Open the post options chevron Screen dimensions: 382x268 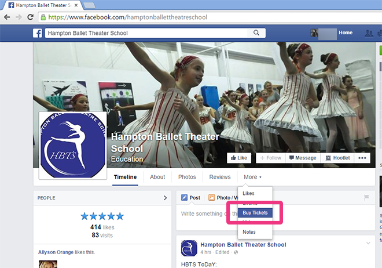coord(368,243)
